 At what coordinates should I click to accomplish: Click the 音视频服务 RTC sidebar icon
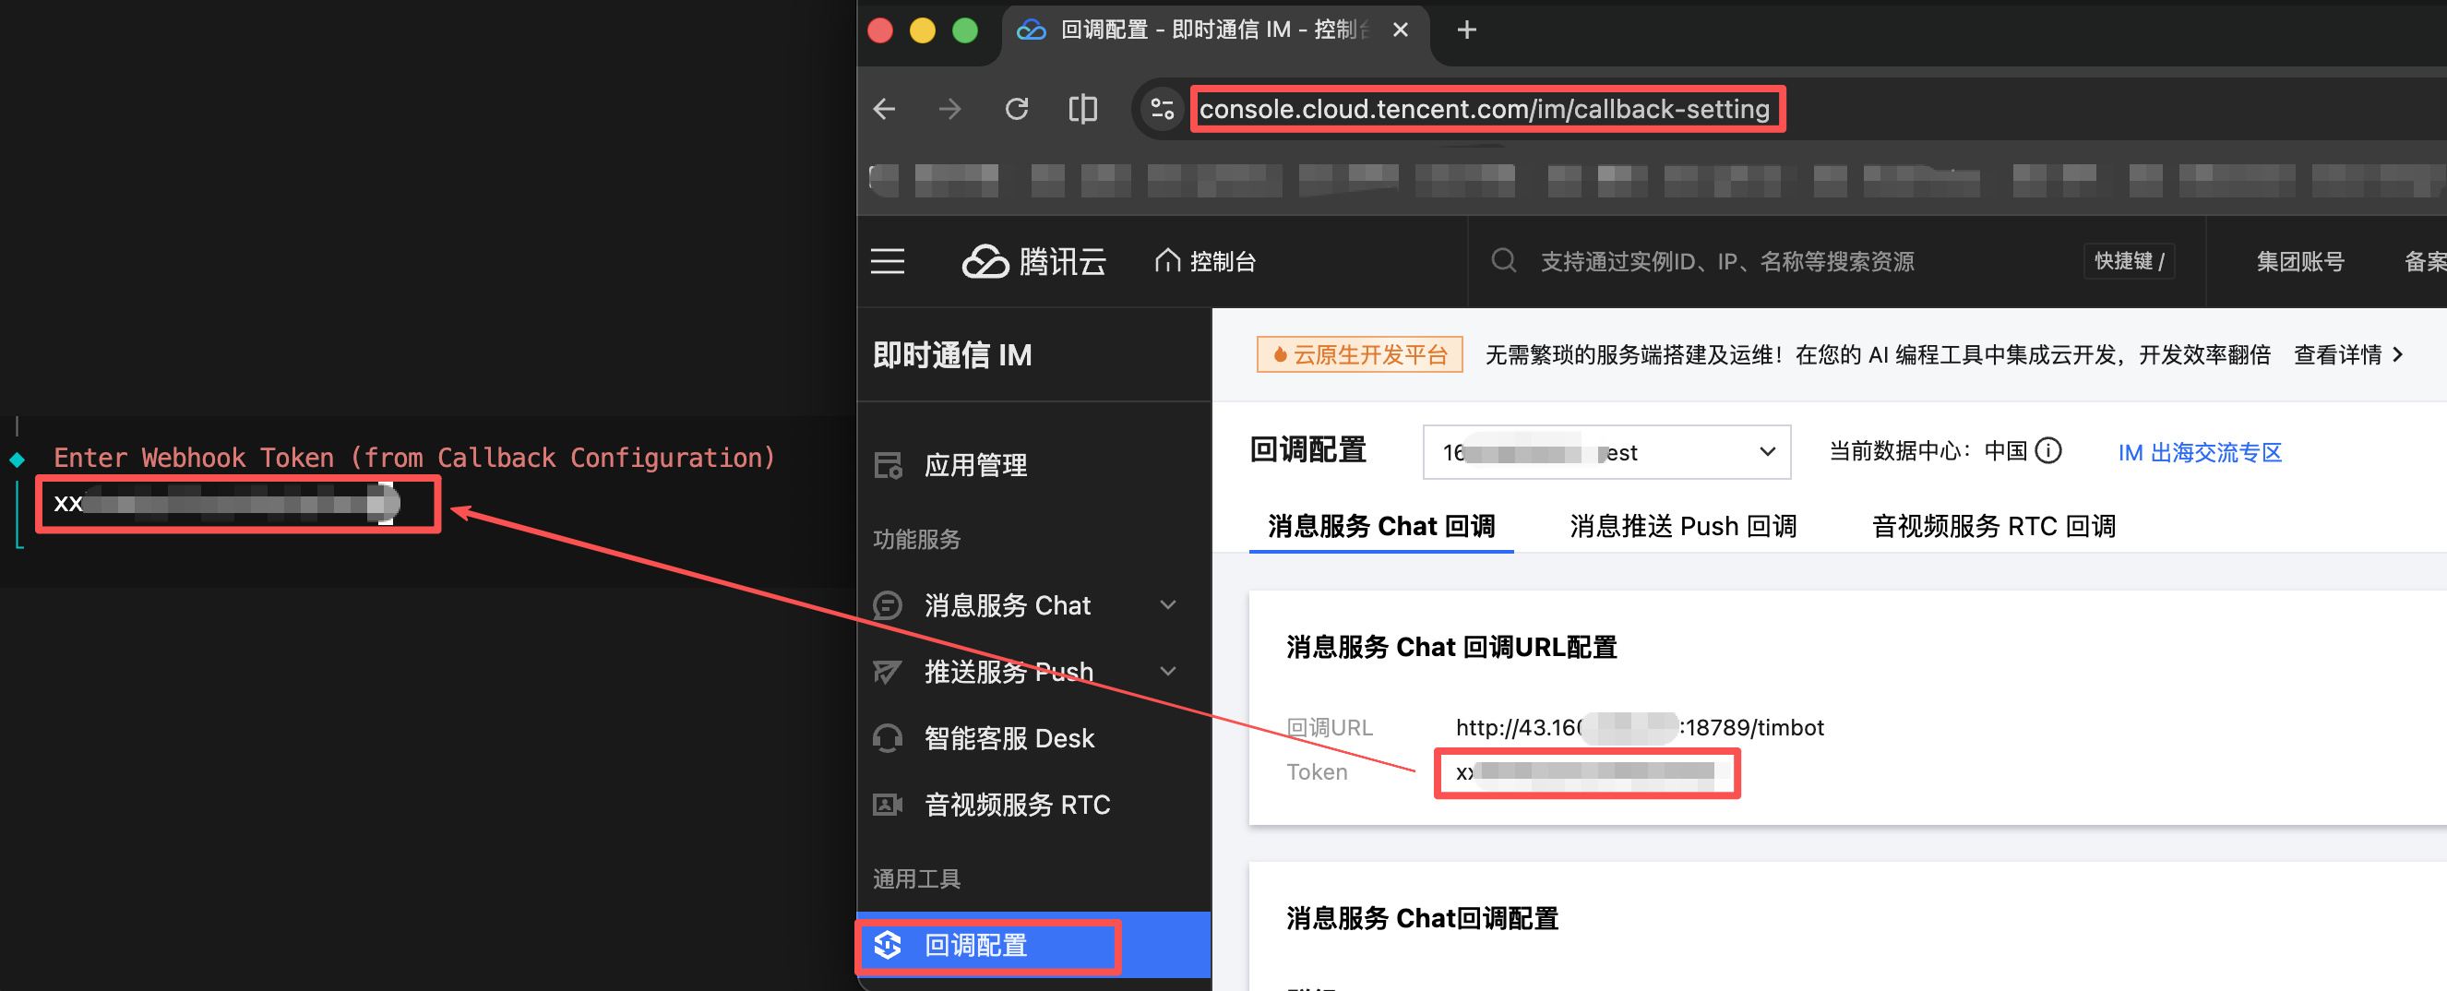coord(889,805)
